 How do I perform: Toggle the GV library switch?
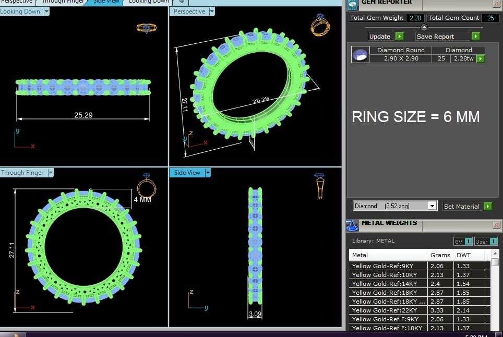click(x=468, y=241)
